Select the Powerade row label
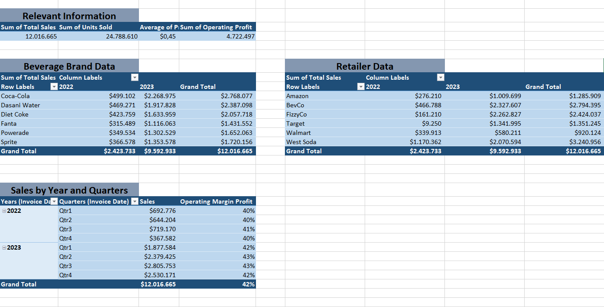 point(29,133)
